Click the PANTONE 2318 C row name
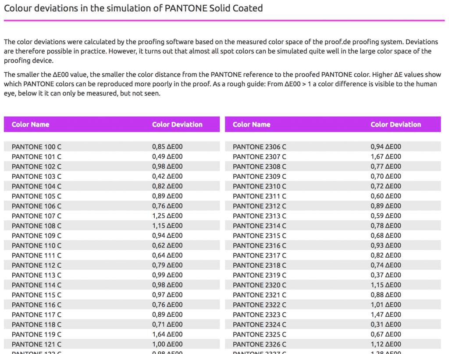Screen dimensions: 449x354 pyautogui.click(x=260, y=265)
